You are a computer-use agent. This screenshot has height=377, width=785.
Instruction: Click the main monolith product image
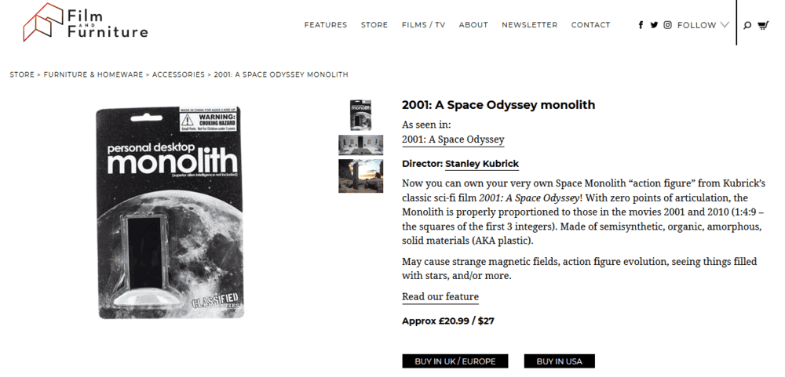coord(170,212)
